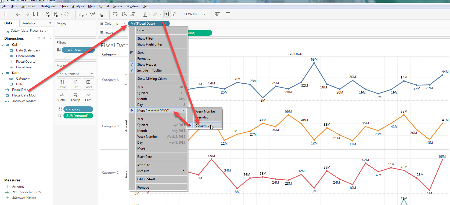Open Tooltip on the Marks card
Screen dimensions: 450x205
75,97
